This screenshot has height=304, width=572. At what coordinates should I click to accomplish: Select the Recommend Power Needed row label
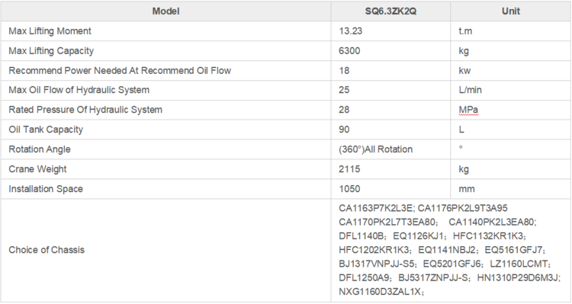(x=120, y=71)
